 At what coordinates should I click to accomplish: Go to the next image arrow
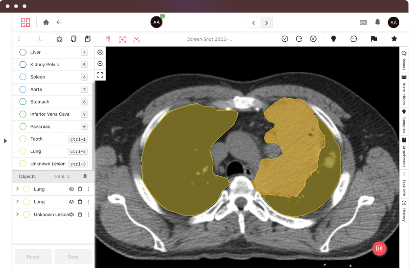267,22
